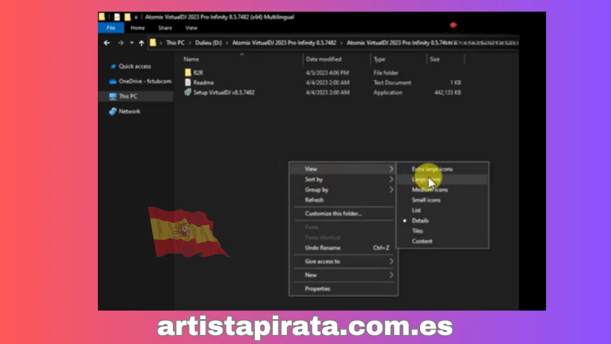
Task: Open the View ribbon tab
Action: (x=191, y=28)
